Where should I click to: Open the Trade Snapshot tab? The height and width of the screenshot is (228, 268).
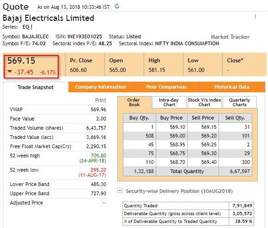(x=36, y=87)
